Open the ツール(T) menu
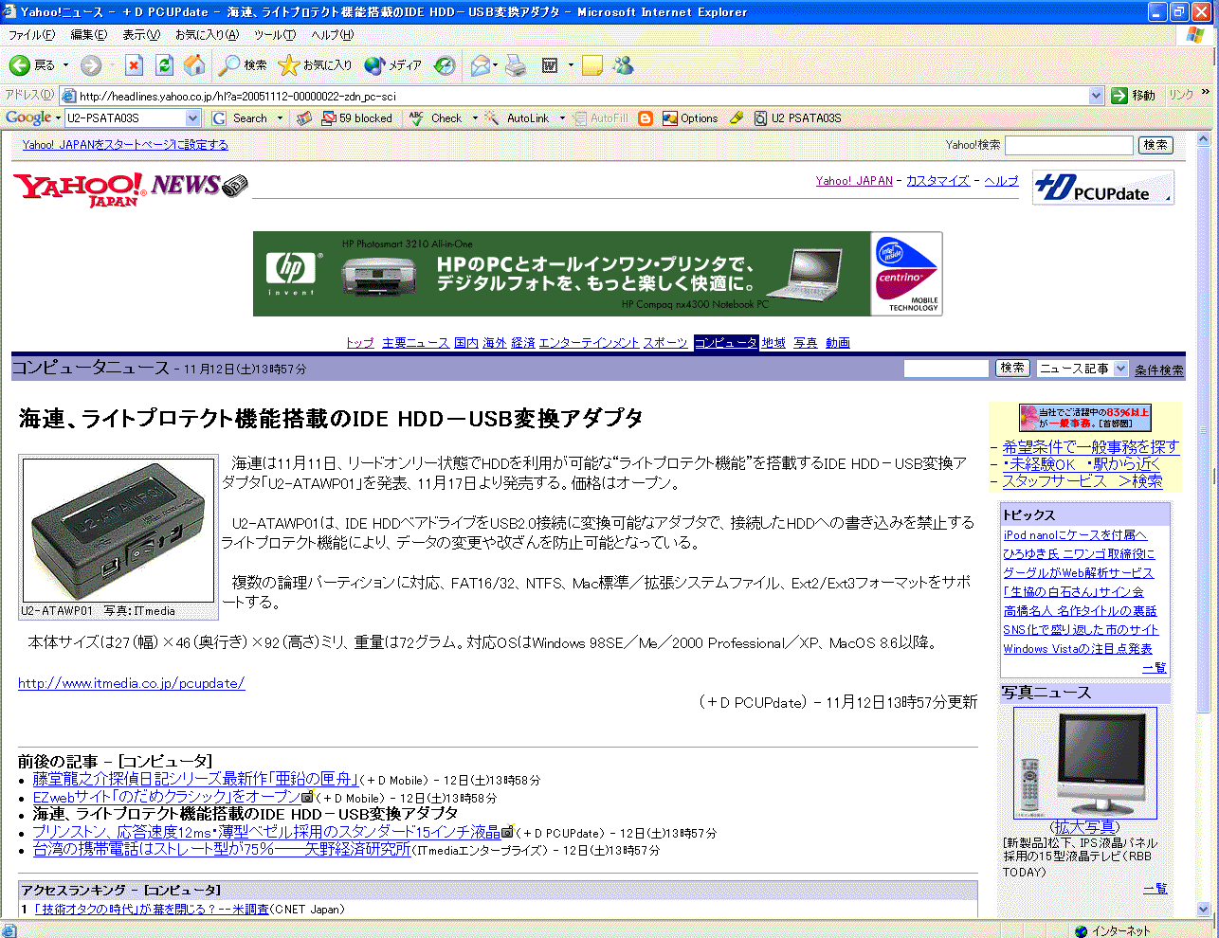This screenshot has height=938, width=1219. (275, 35)
